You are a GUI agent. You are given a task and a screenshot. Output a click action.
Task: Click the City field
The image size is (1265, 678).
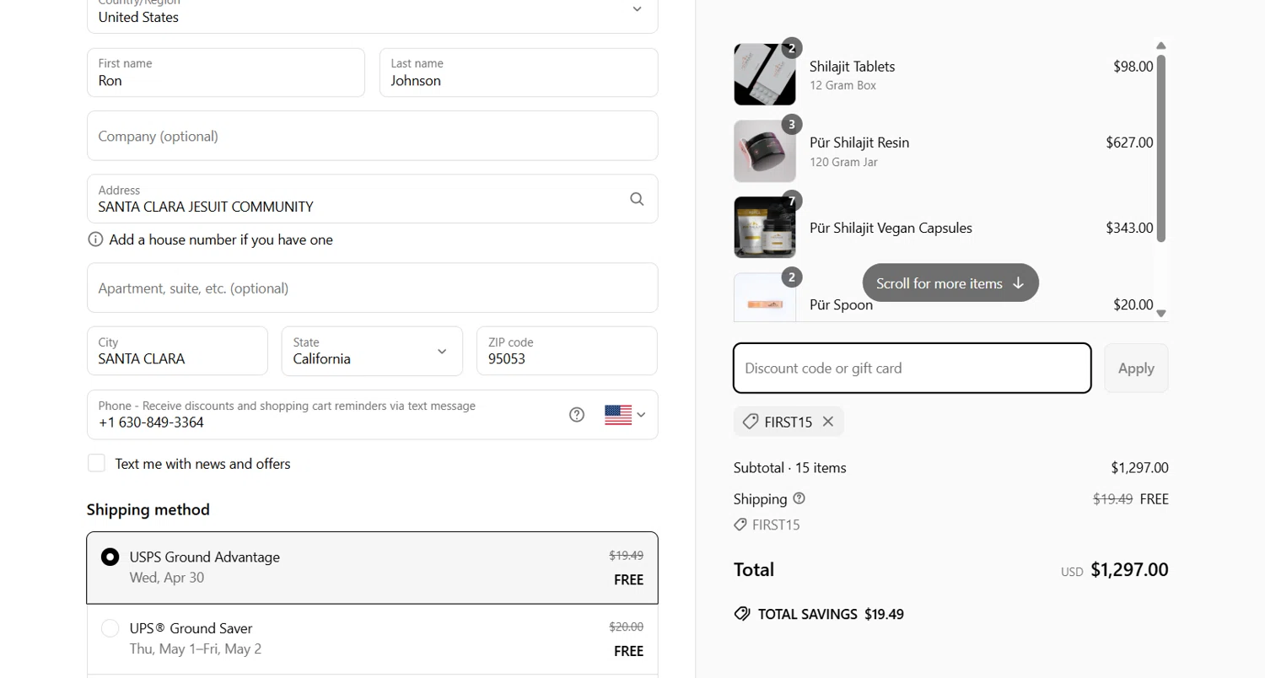coord(177,351)
